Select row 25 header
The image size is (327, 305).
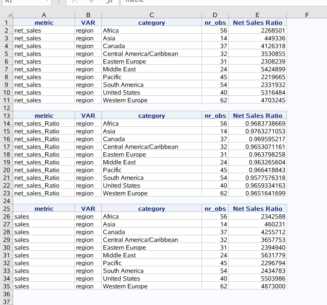pos(7,209)
